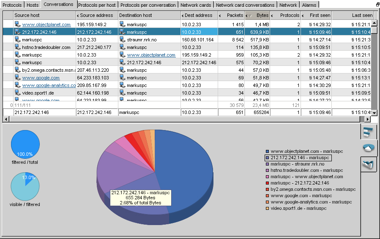380x239 pixels.
Task: Click the restore panel icon at top right
Action: click(377, 4)
